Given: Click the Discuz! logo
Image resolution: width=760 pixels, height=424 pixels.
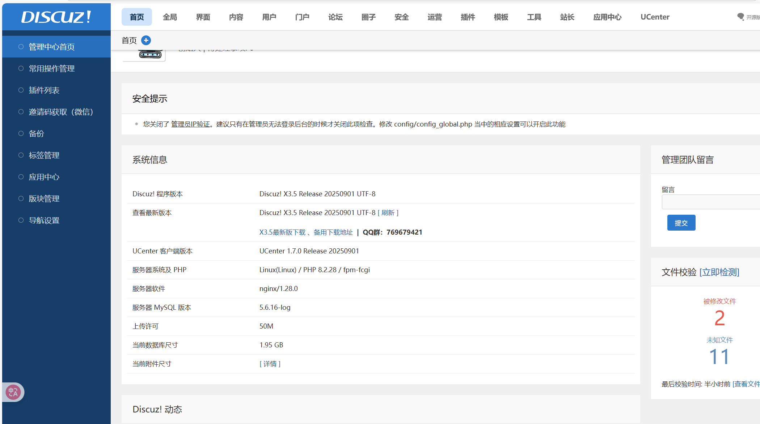Looking at the screenshot, I should [56, 17].
